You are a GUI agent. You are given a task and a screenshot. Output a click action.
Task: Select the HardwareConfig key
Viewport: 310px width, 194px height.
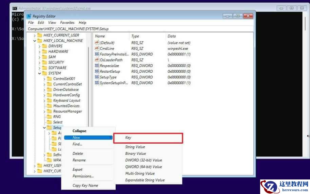(x=66, y=95)
